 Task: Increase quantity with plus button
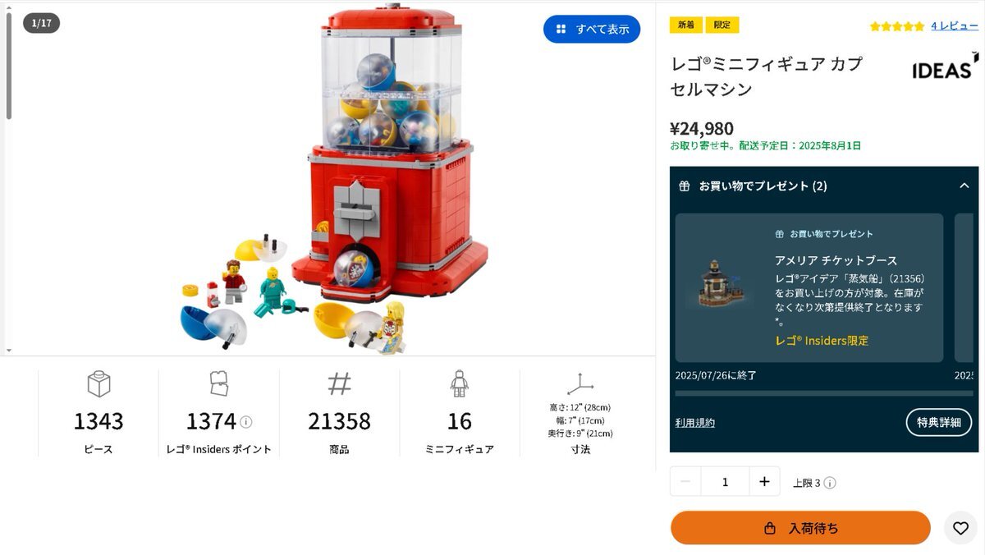point(764,482)
